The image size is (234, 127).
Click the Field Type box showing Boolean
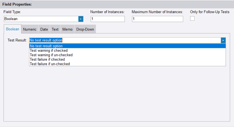[41, 19]
